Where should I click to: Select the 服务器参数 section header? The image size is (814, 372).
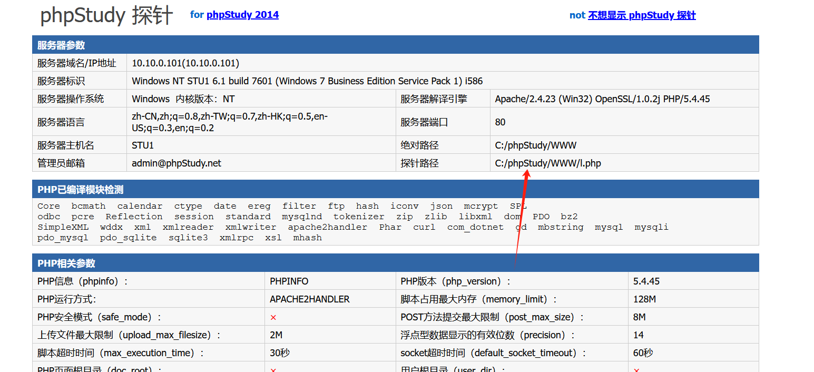coord(61,45)
